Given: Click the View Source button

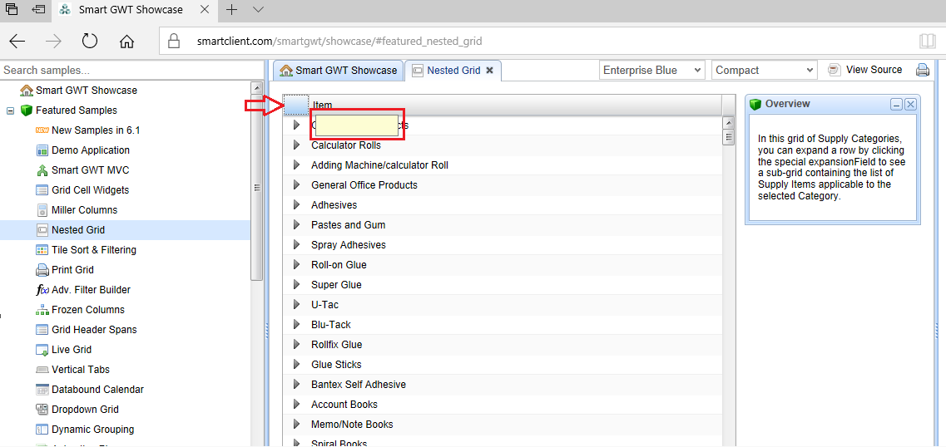Looking at the screenshot, I should coord(865,70).
